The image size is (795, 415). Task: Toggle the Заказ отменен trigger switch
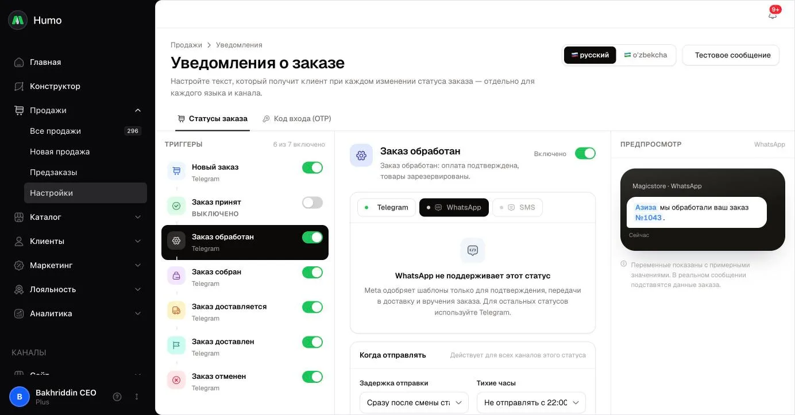(x=312, y=377)
